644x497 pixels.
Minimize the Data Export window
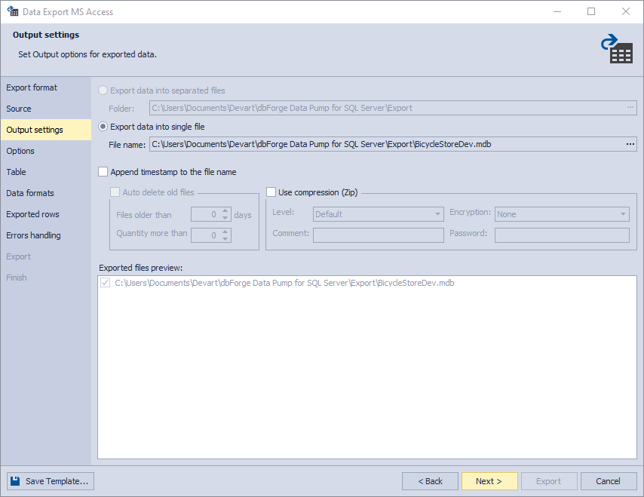pyautogui.click(x=557, y=11)
